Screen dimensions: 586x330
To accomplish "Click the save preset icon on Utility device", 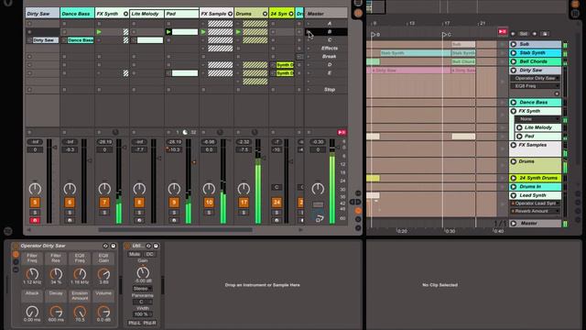I will pyautogui.click(x=156, y=246).
